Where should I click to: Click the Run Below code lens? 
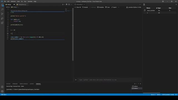tap(18, 11)
